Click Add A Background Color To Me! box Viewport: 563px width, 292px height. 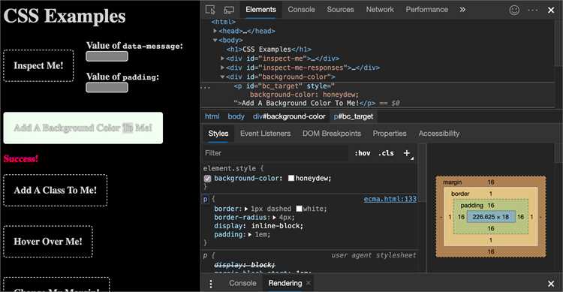[x=83, y=128]
